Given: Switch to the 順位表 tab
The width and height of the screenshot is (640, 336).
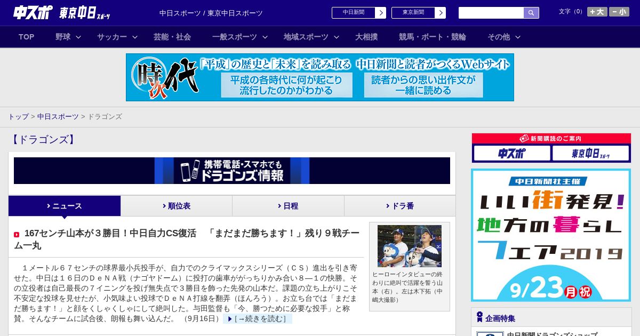Looking at the screenshot, I should pyautogui.click(x=177, y=206).
